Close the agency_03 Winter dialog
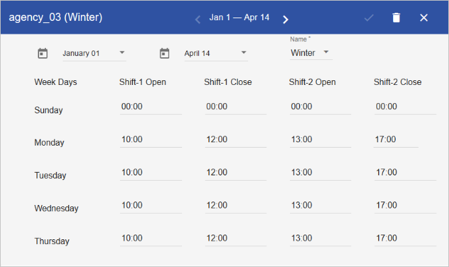449x267 pixels. pyautogui.click(x=424, y=18)
